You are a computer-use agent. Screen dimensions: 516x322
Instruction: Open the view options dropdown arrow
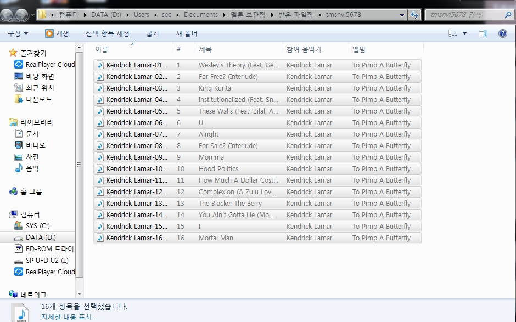pos(465,33)
